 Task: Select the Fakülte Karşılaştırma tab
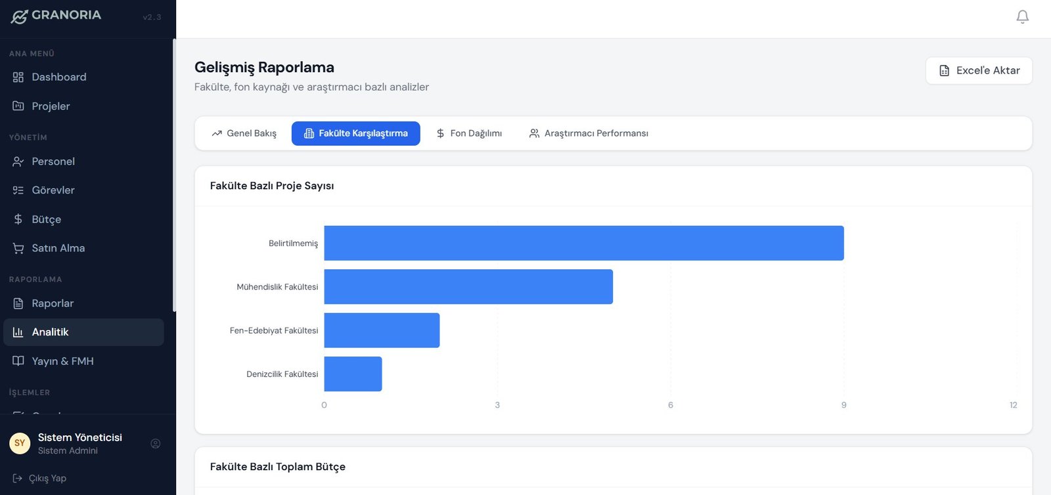coord(355,133)
